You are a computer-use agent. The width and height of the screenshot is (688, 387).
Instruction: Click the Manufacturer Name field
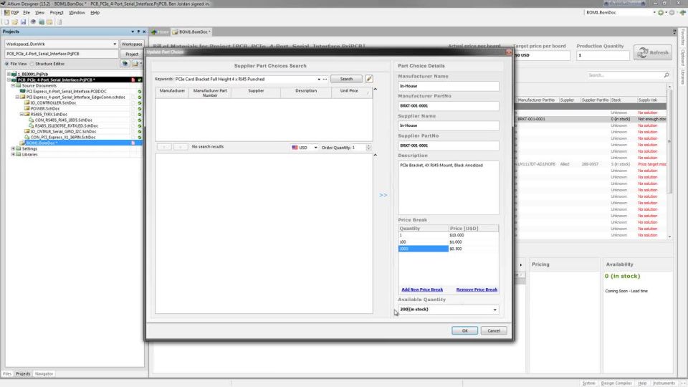[x=449, y=86]
